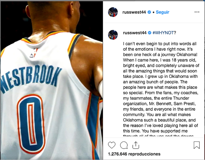Click the Westbrook jersey video to play
The image size is (205, 160).
pyautogui.click(x=52, y=81)
